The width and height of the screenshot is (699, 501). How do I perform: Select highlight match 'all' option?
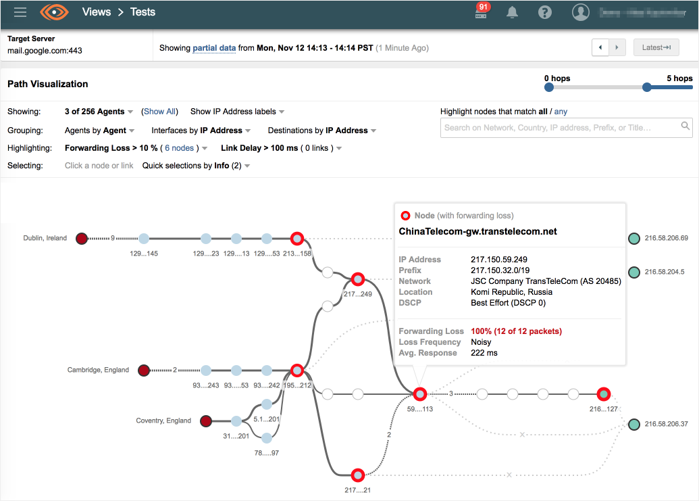(x=543, y=112)
